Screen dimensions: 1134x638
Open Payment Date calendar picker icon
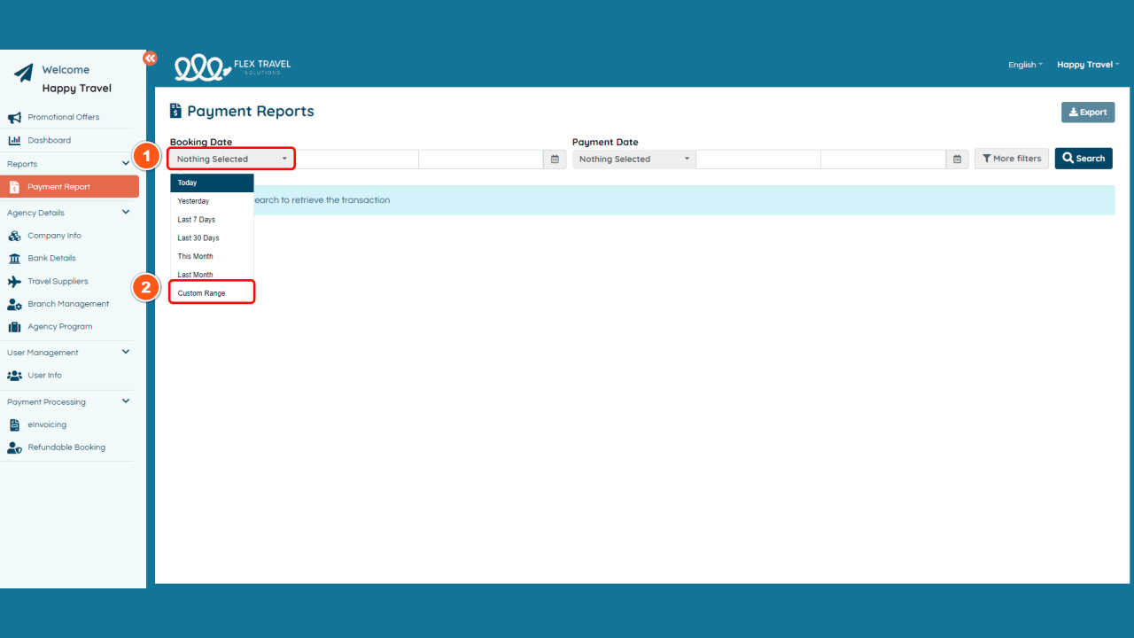click(x=957, y=159)
